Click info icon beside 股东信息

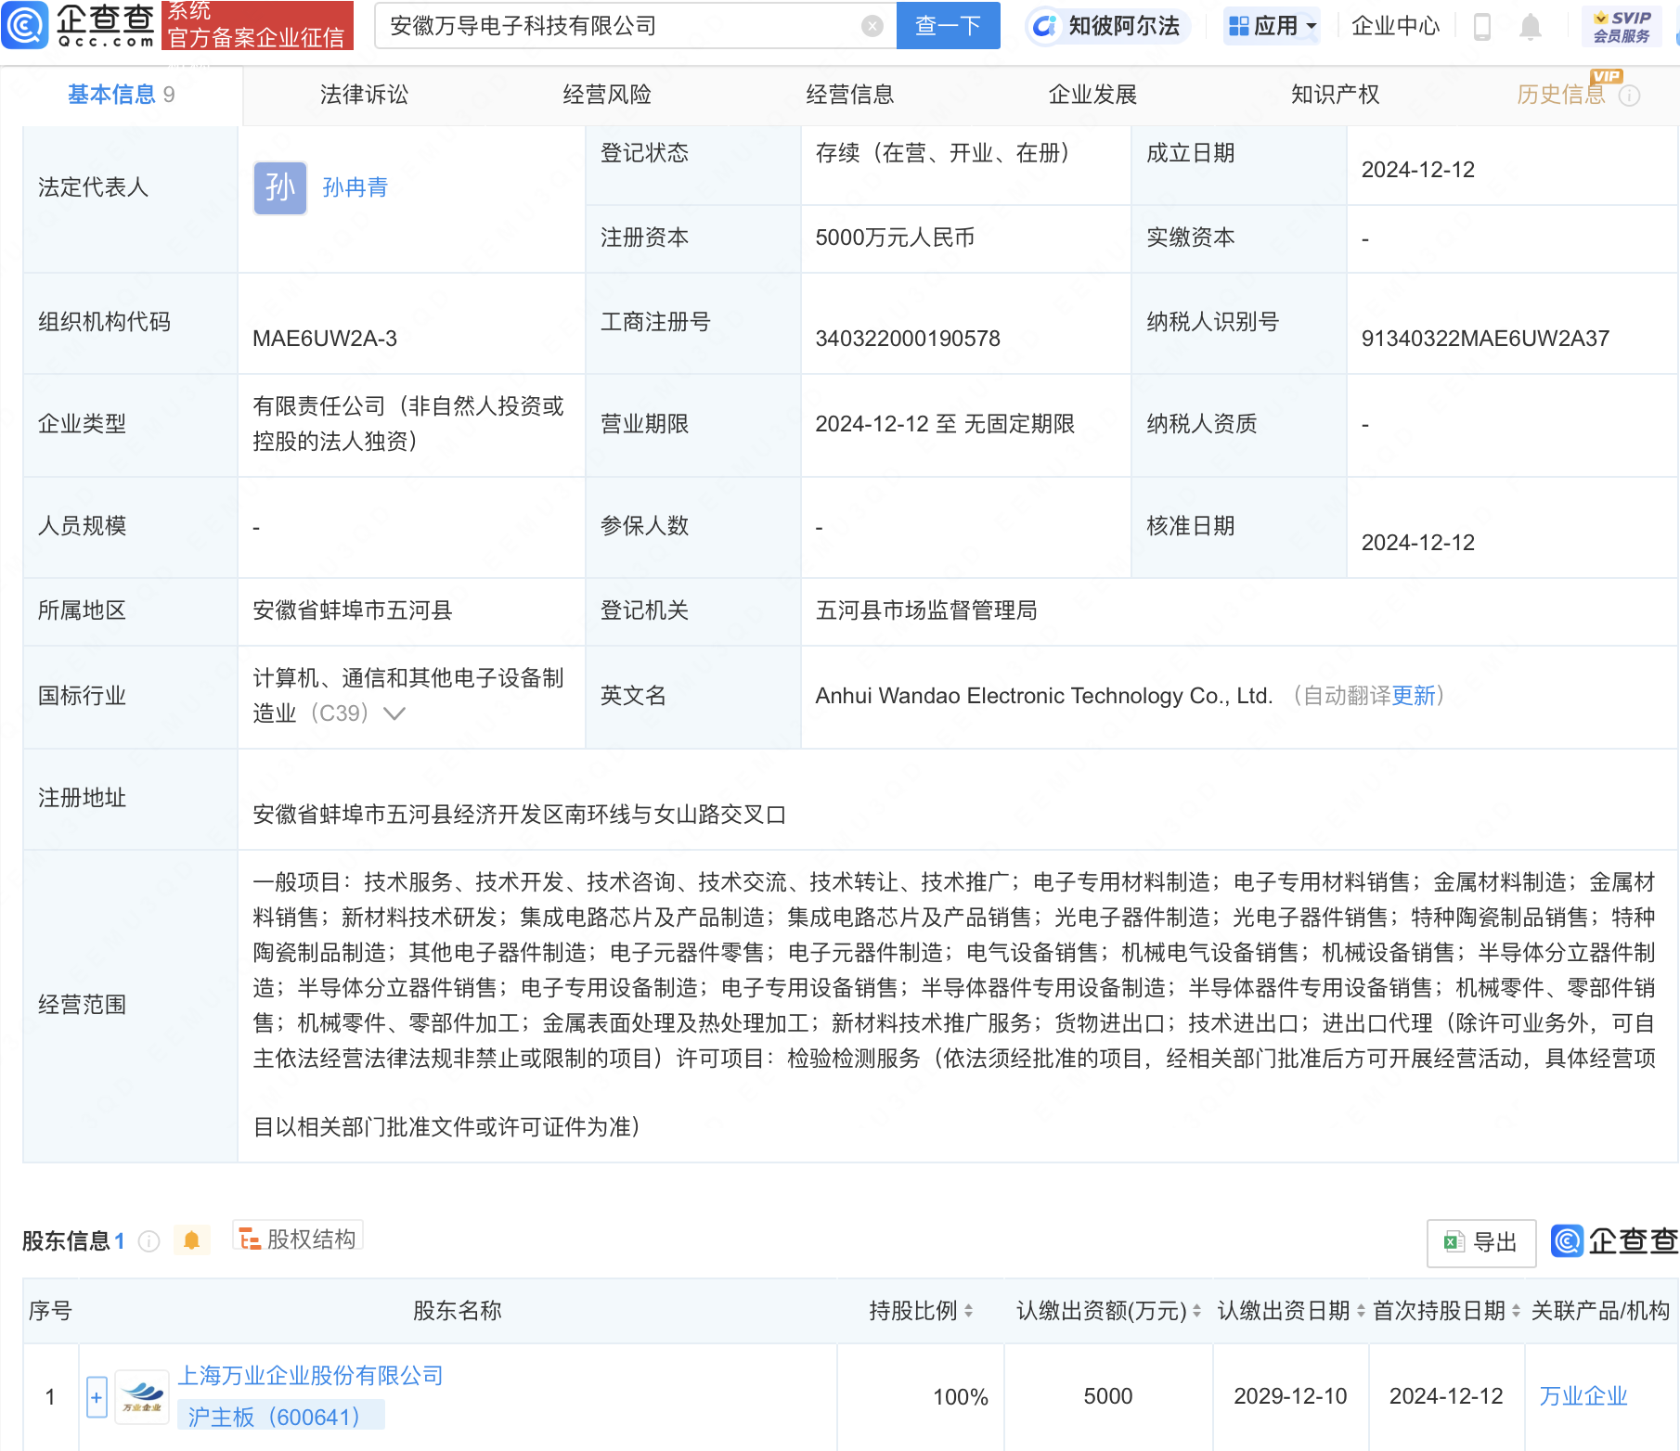click(149, 1241)
